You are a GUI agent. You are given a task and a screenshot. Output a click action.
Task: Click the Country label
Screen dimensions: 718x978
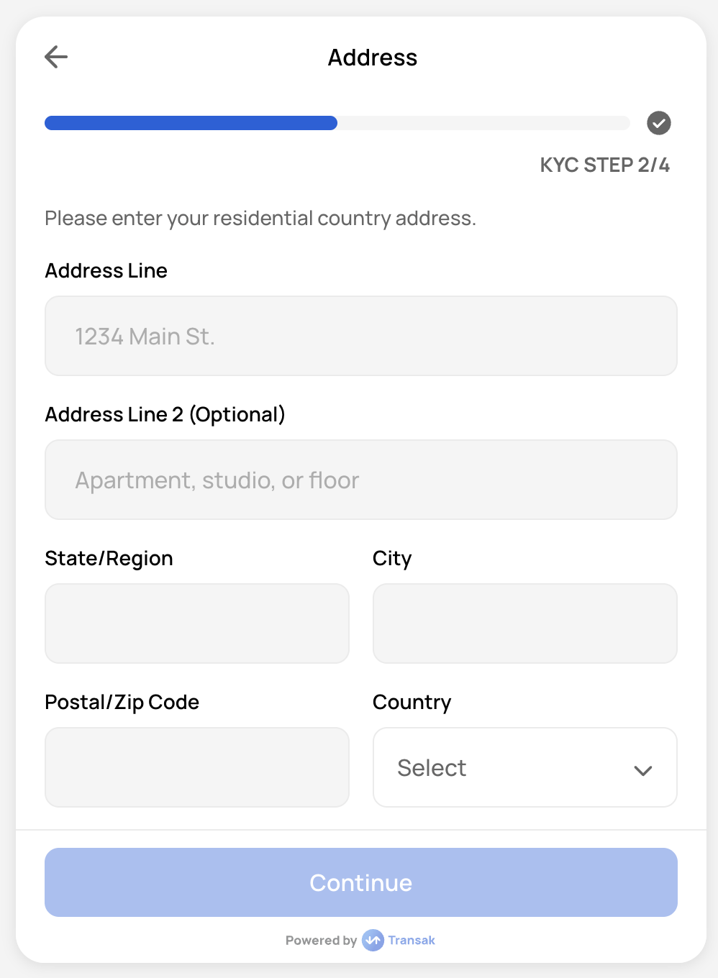coord(412,702)
